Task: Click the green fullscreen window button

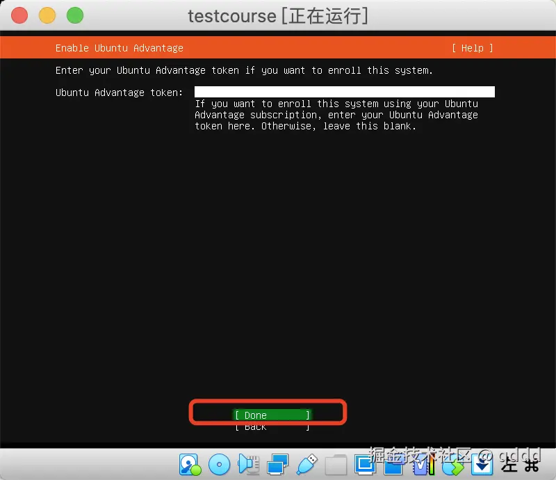Action: (x=75, y=15)
